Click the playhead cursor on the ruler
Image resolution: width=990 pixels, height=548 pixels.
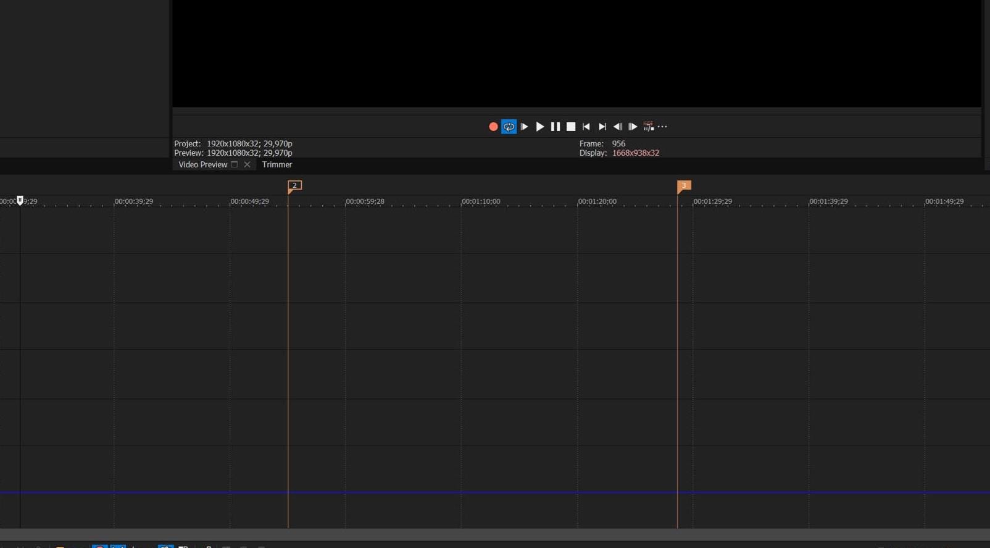click(20, 200)
